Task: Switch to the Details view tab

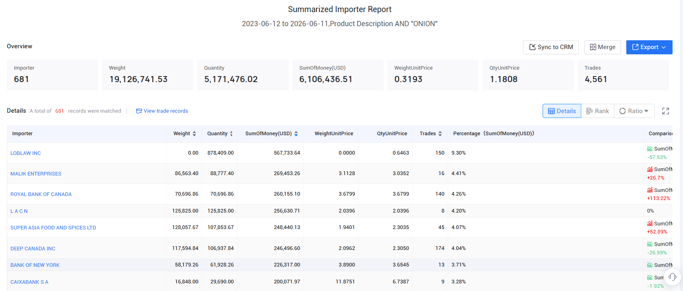Action: tap(562, 111)
